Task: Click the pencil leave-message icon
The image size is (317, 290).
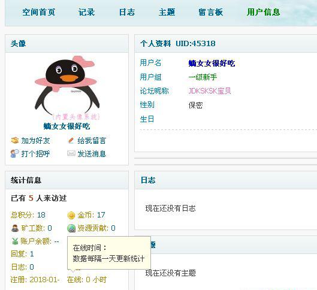Action: click(x=71, y=140)
